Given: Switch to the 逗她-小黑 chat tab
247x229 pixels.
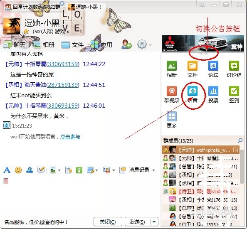Looking at the screenshot, I should [x=86, y=7].
